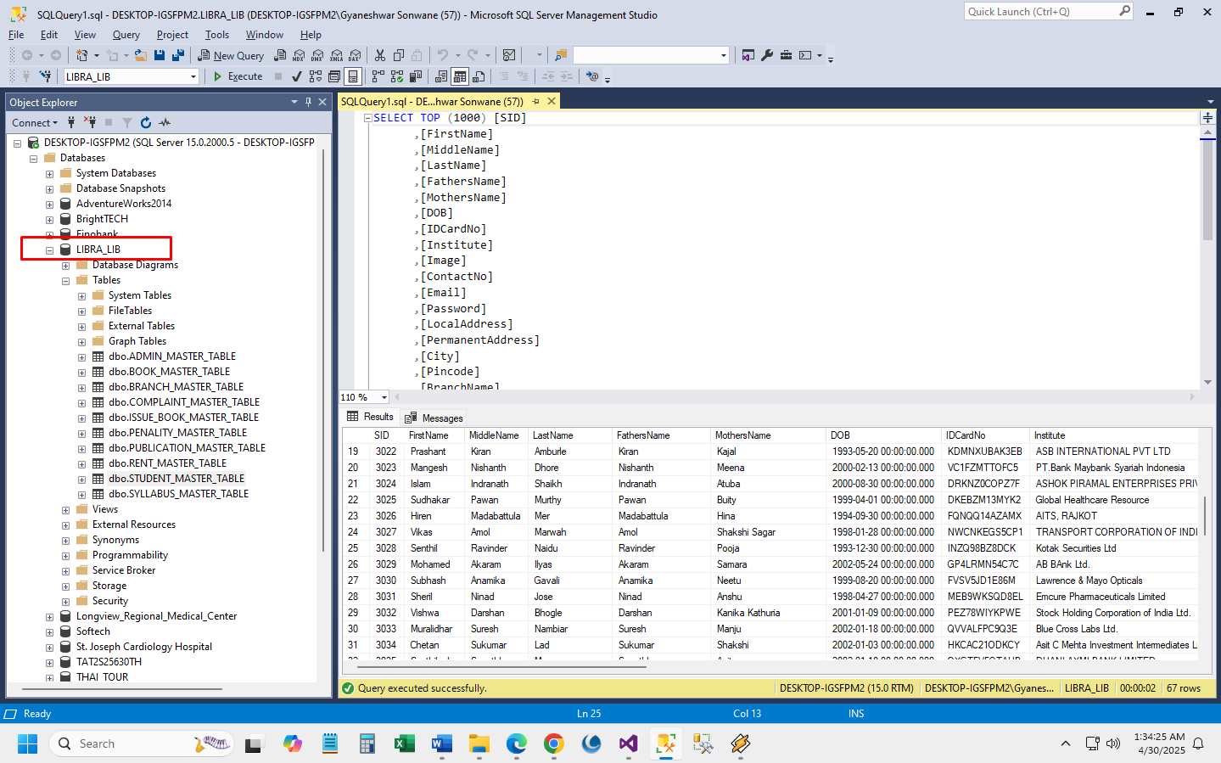Click the Windows Start button
The image size is (1221, 763).
28,744
